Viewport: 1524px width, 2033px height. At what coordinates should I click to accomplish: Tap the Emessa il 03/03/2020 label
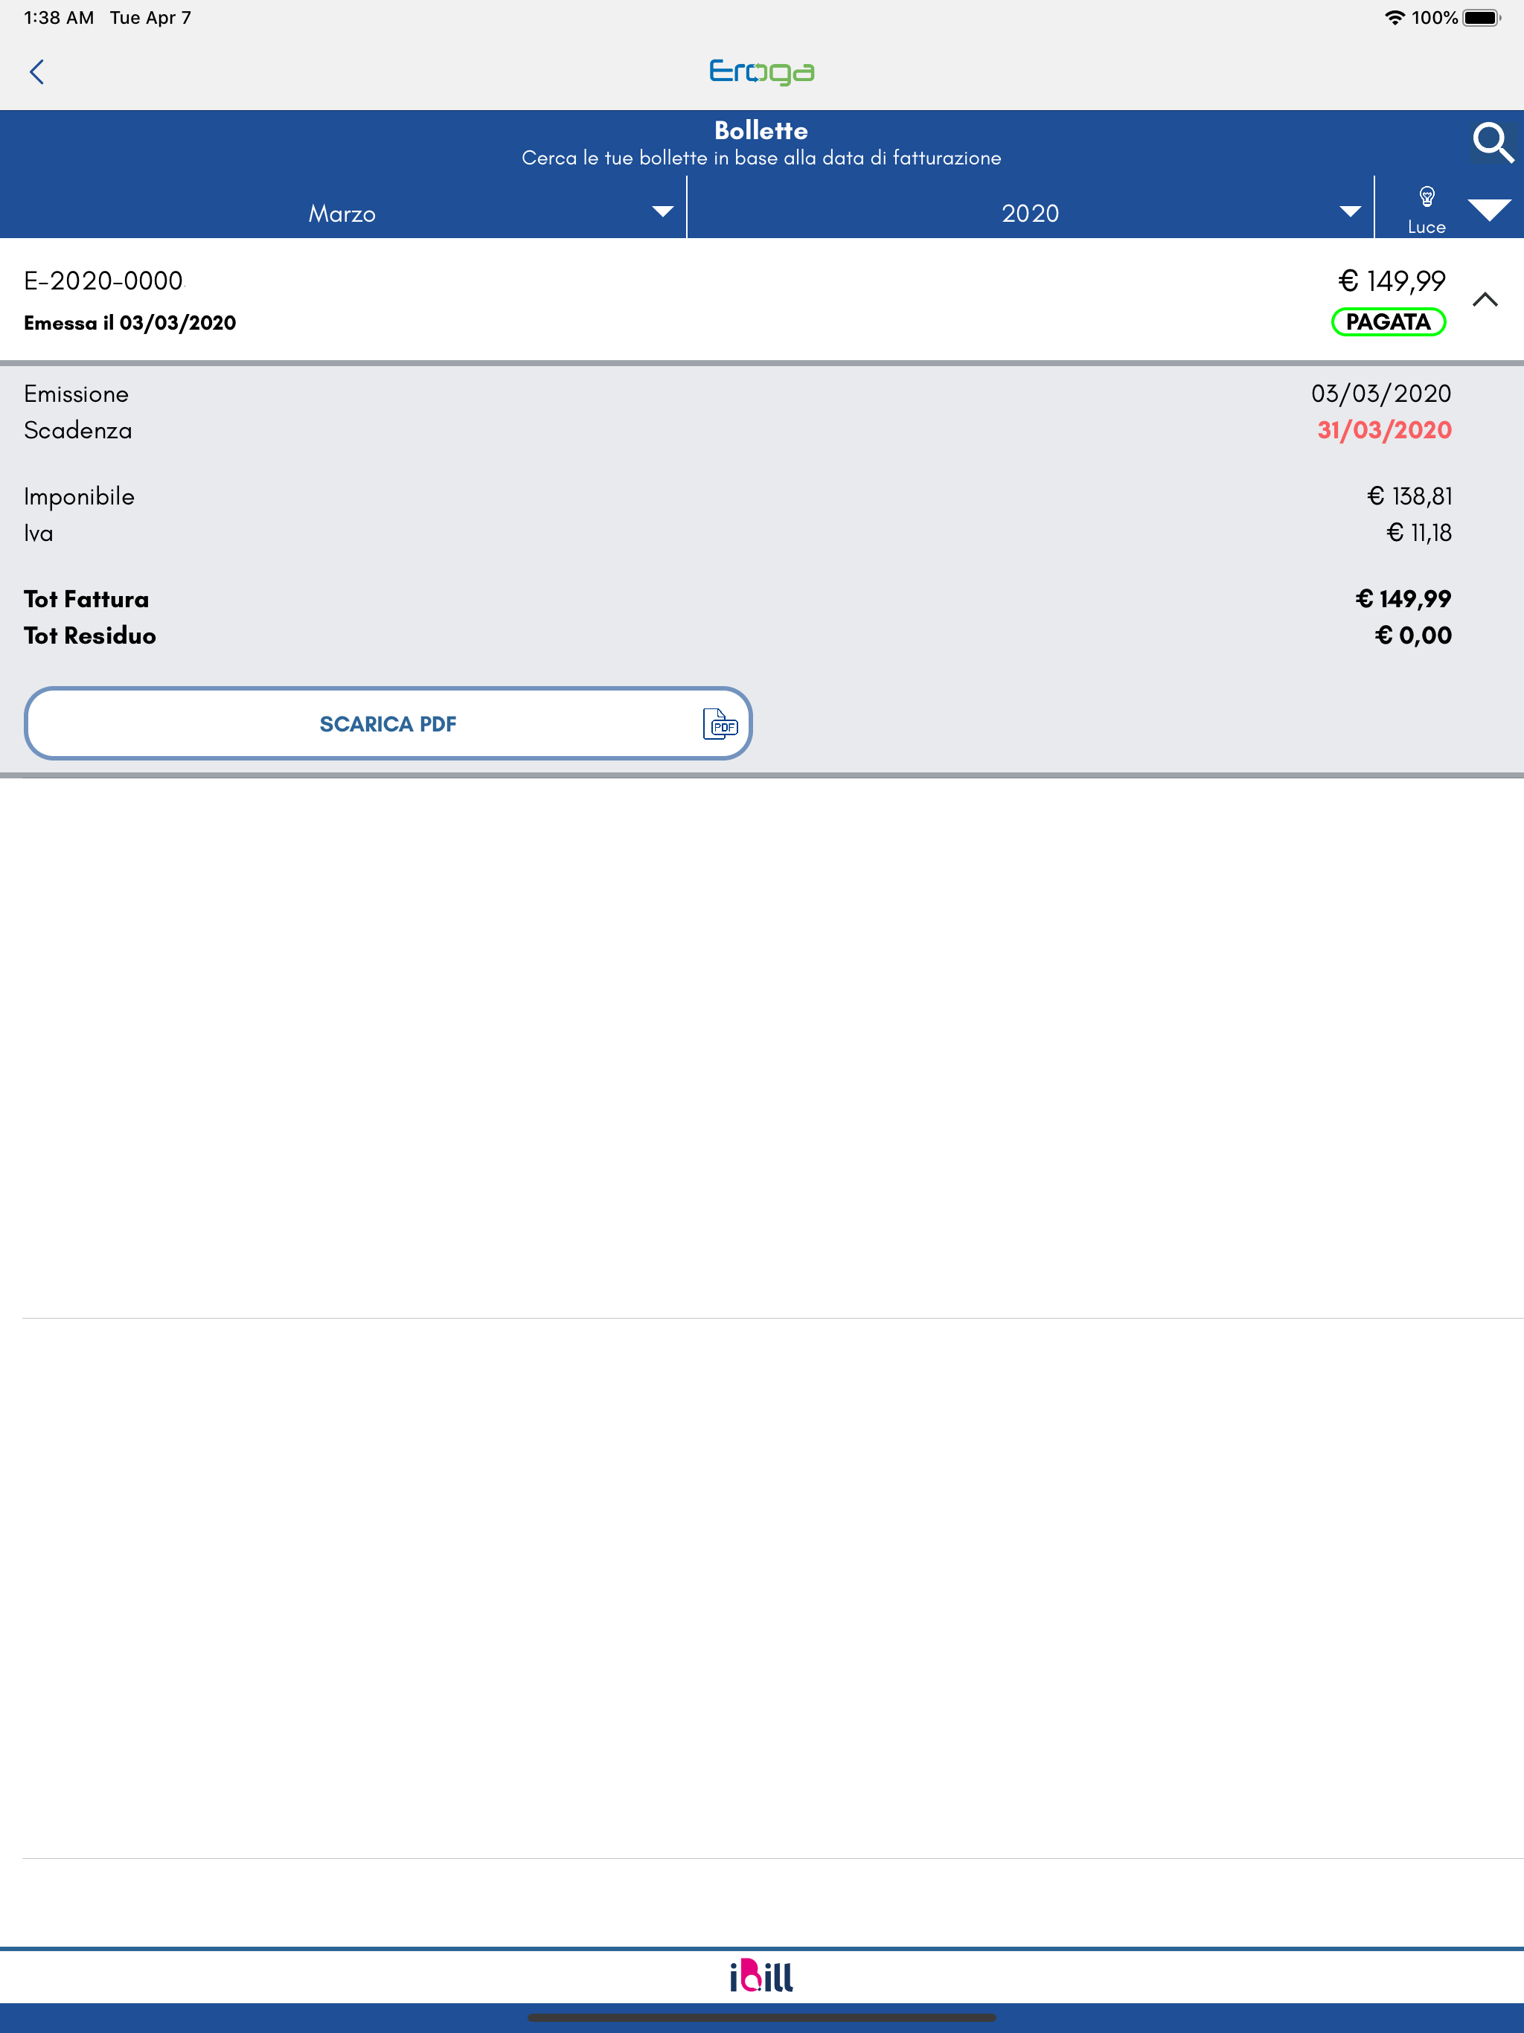pyautogui.click(x=129, y=323)
